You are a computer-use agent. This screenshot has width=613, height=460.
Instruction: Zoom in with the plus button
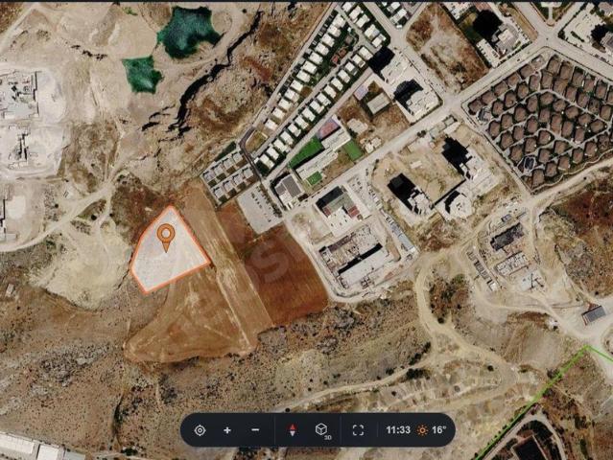click(x=227, y=430)
